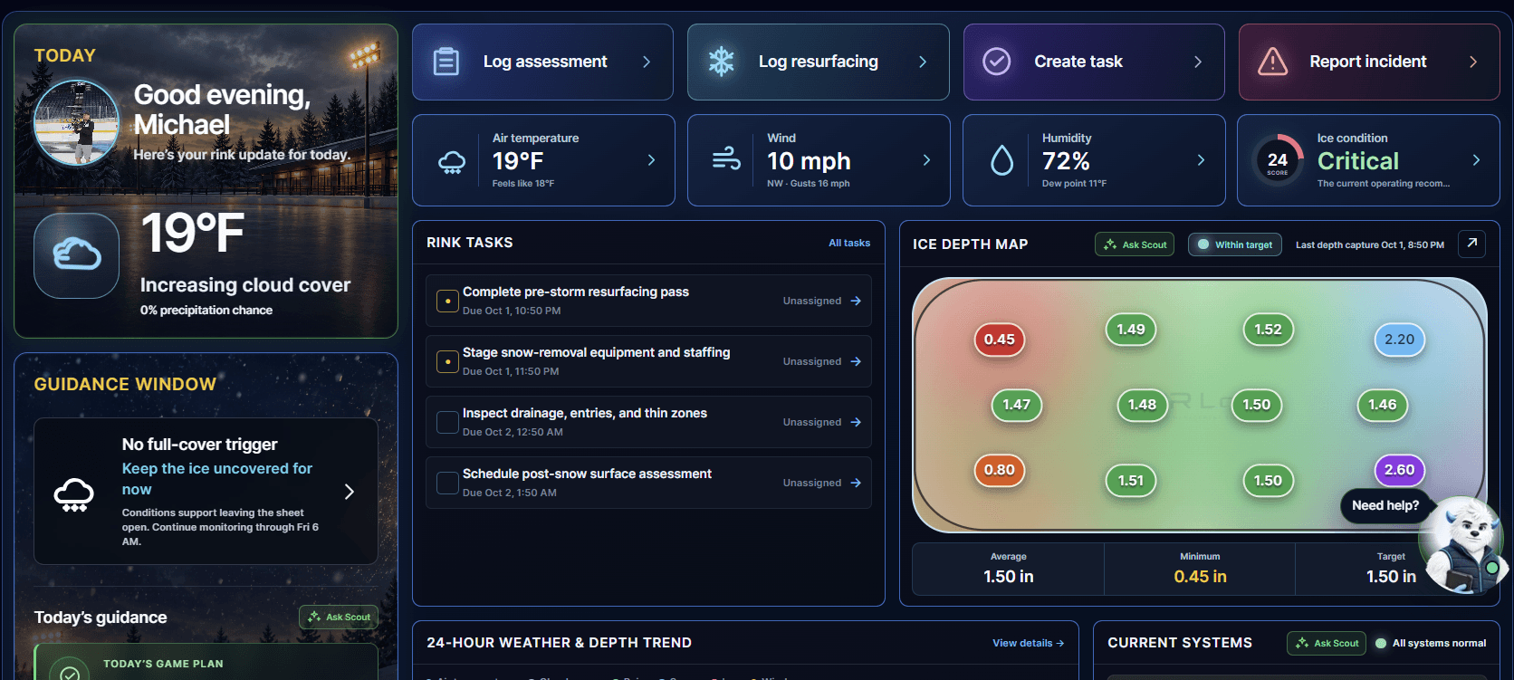The height and width of the screenshot is (680, 1514).
Task: Select the purple 2.60 depth marker
Action: pos(1399,469)
